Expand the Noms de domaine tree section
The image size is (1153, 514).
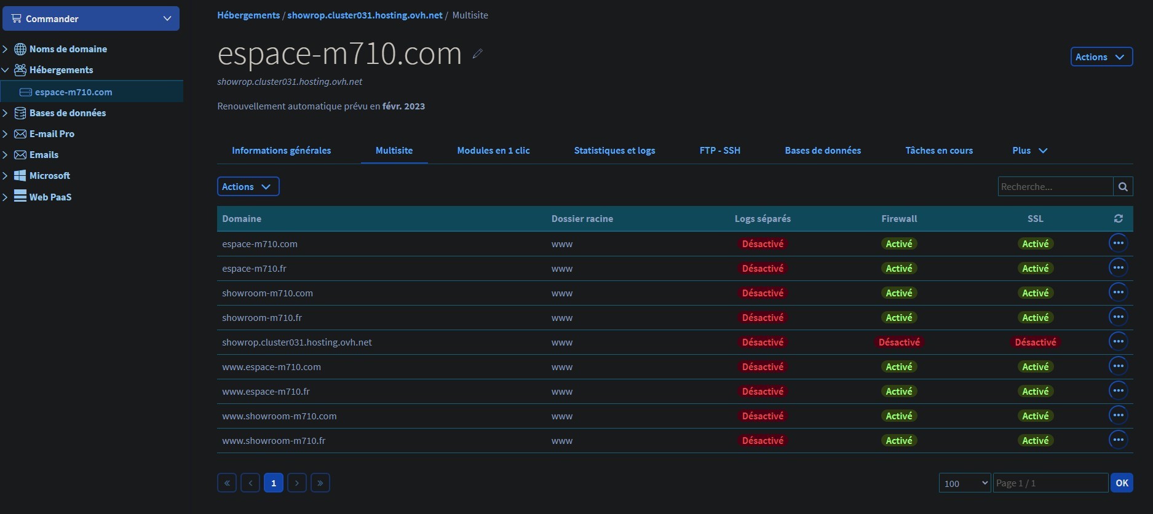point(6,49)
